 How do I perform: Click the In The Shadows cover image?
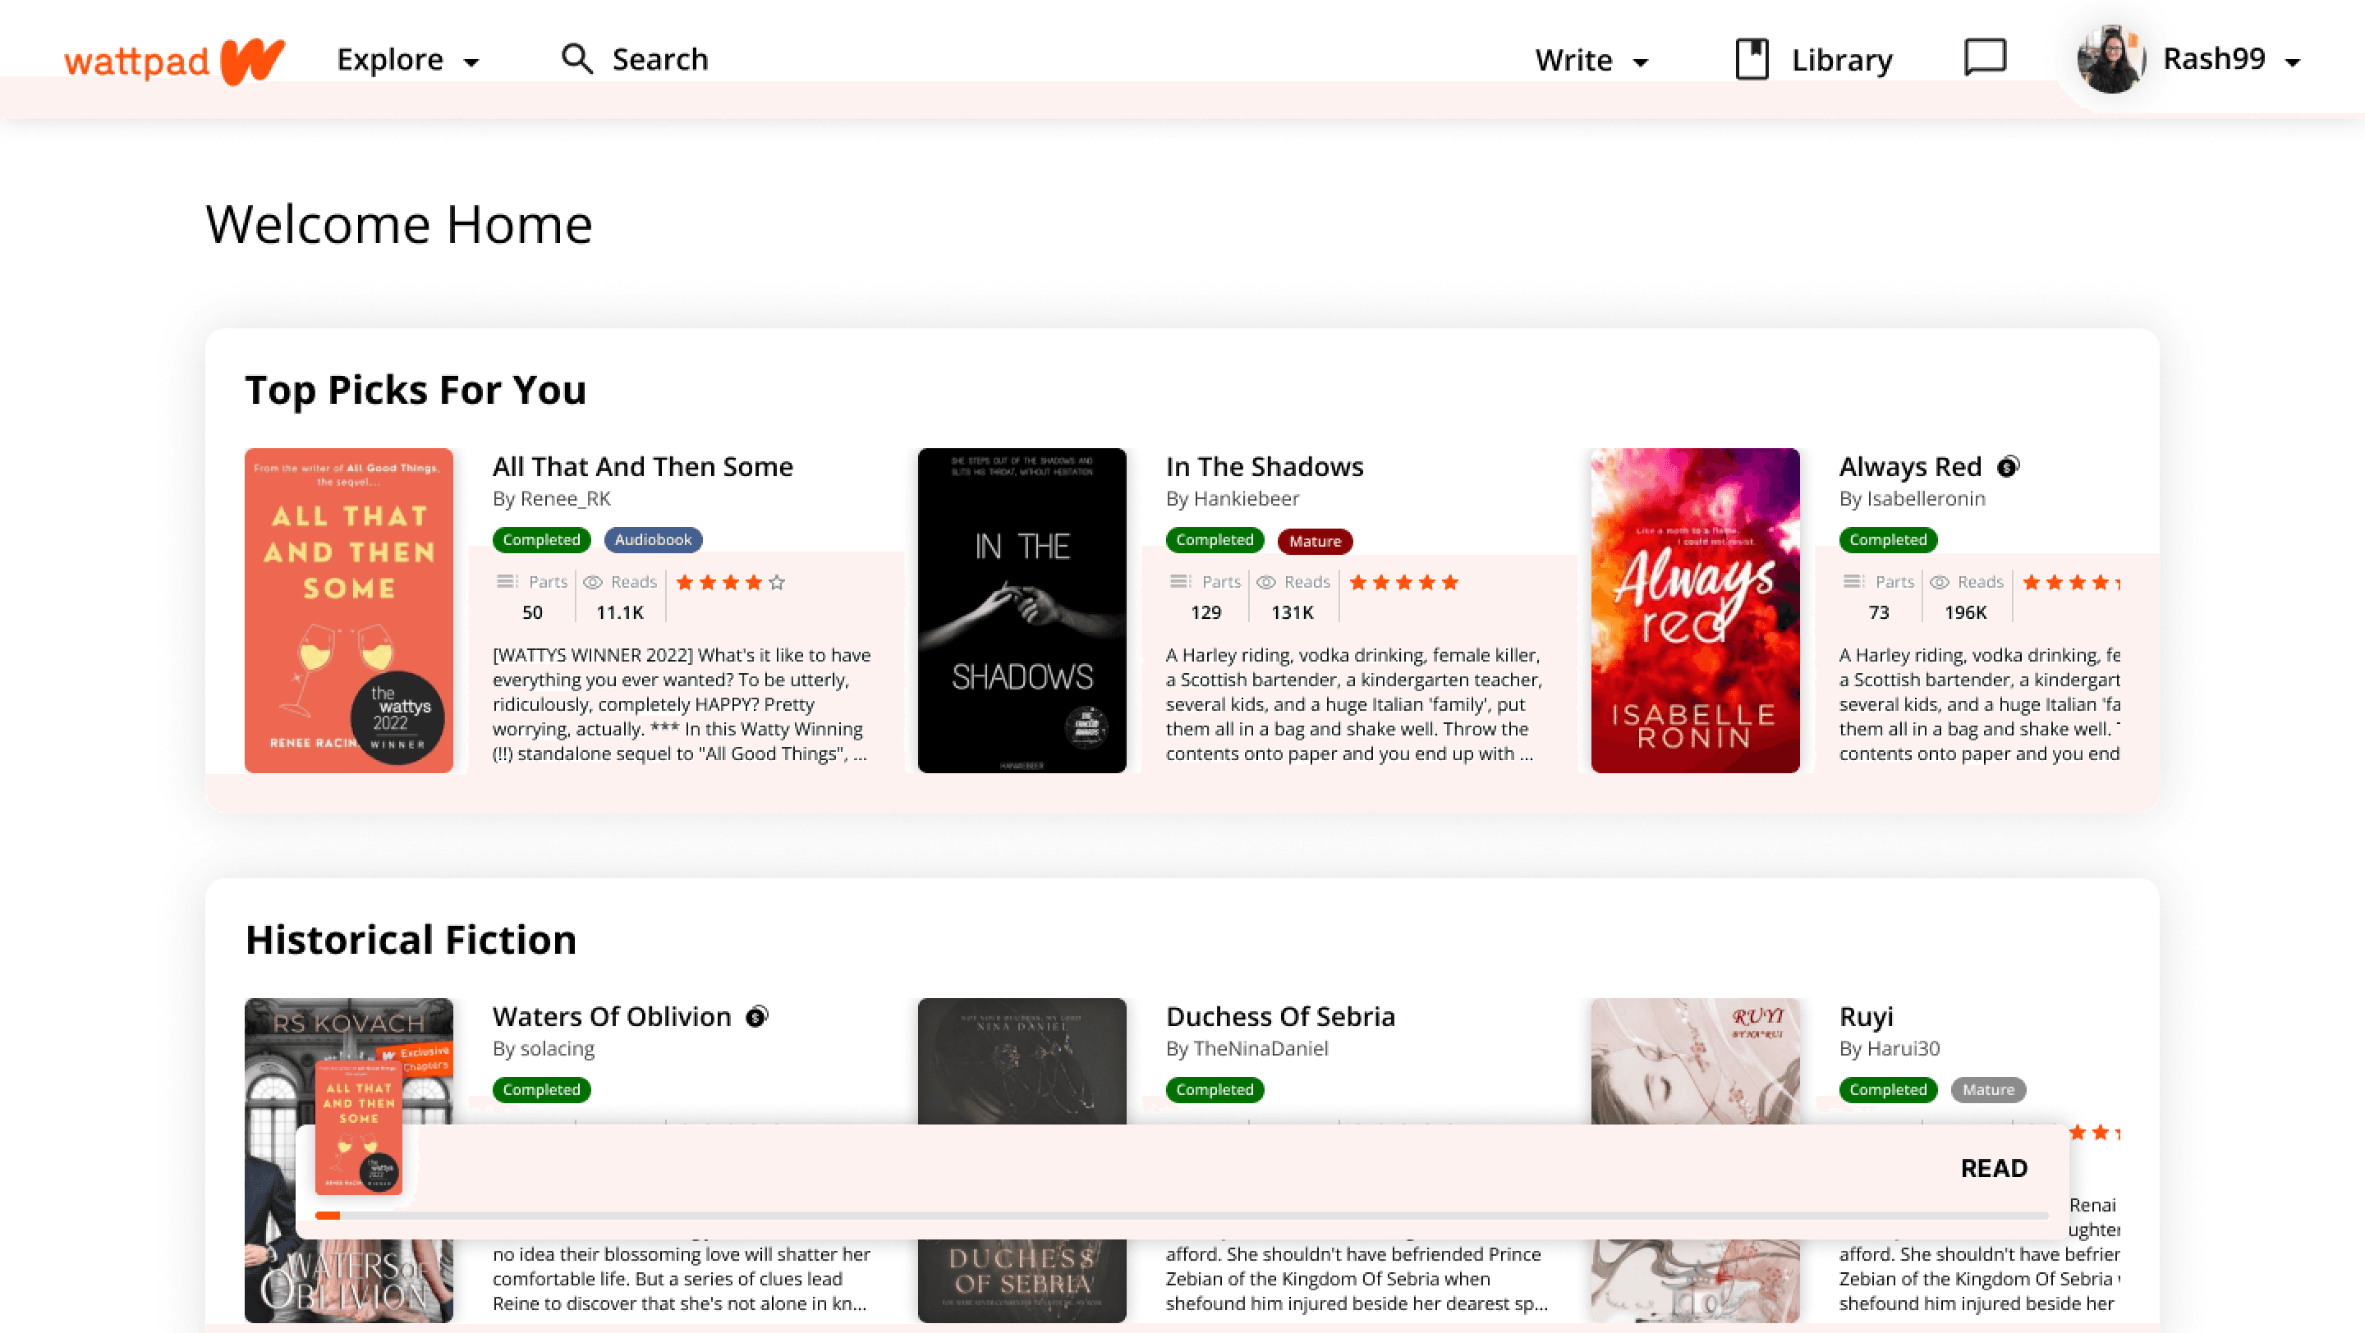point(1022,610)
